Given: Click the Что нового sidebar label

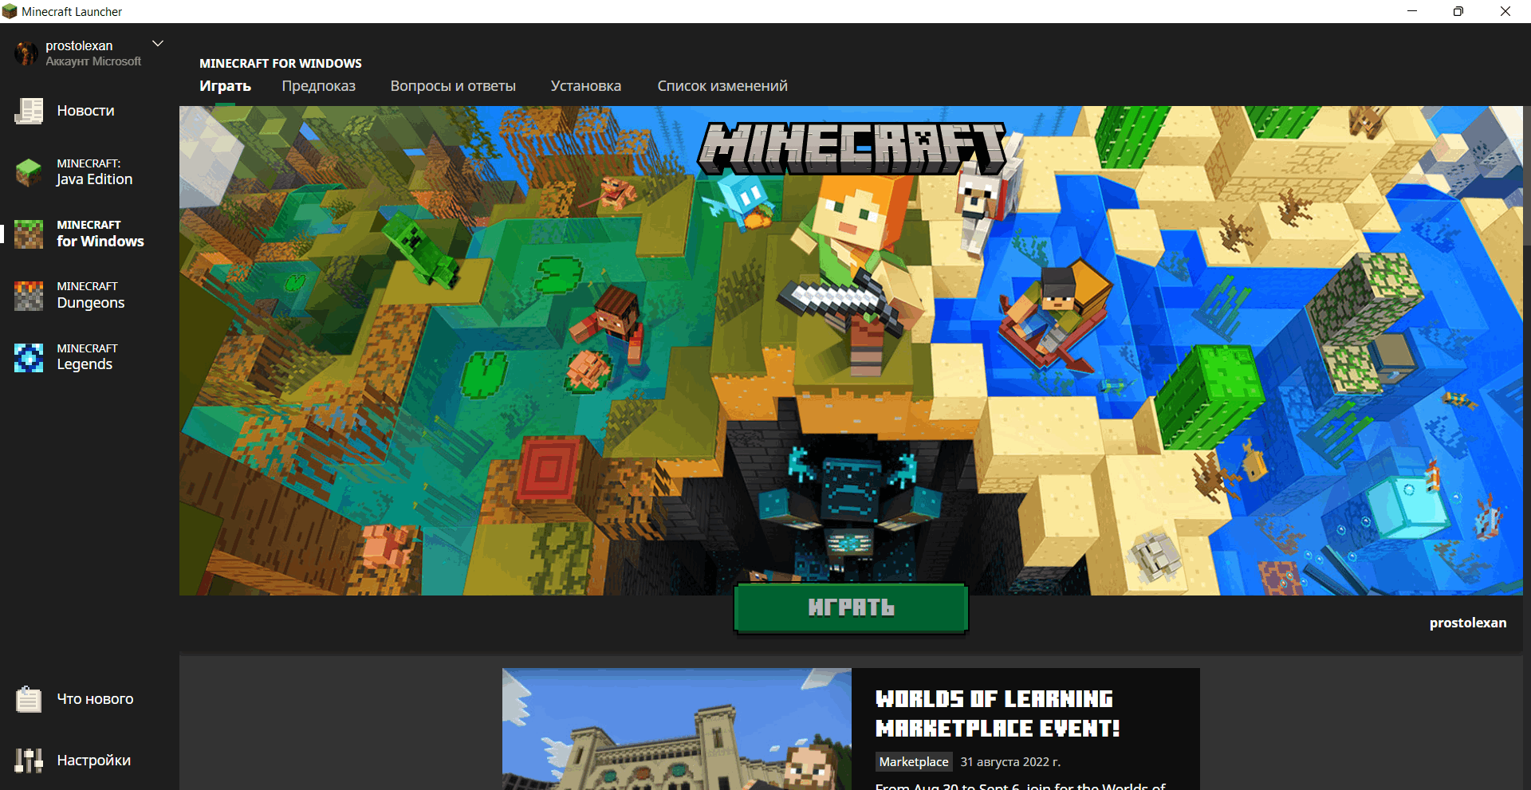Looking at the screenshot, I should point(95,699).
